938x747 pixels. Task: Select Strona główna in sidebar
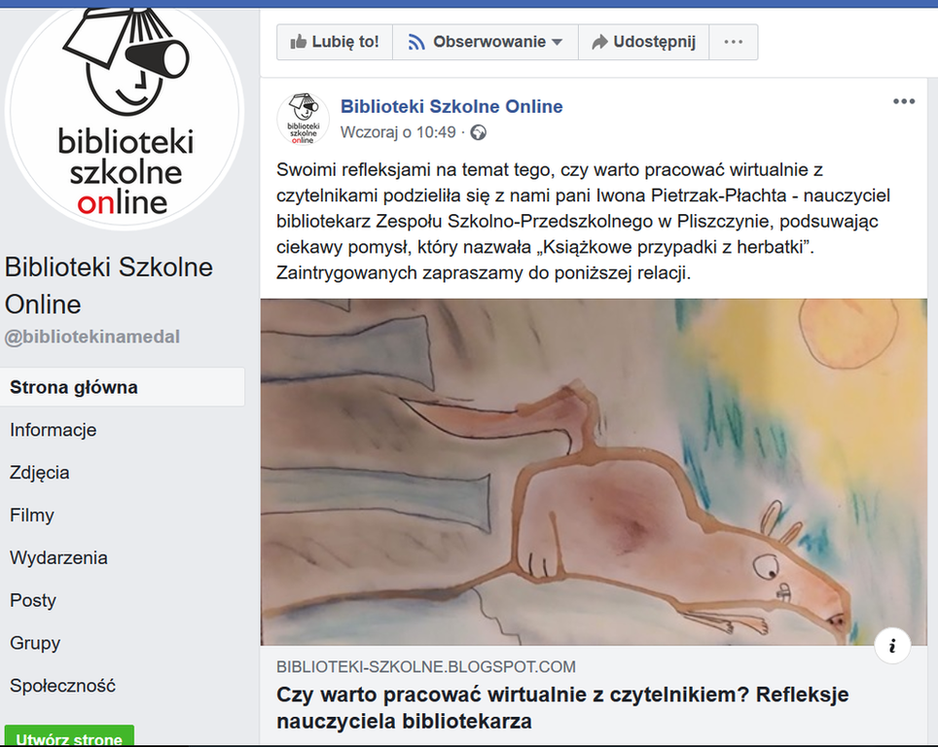pyautogui.click(x=122, y=387)
